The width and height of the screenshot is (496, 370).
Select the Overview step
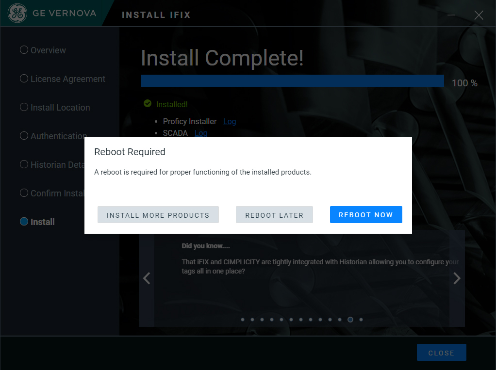click(x=43, y=50)
